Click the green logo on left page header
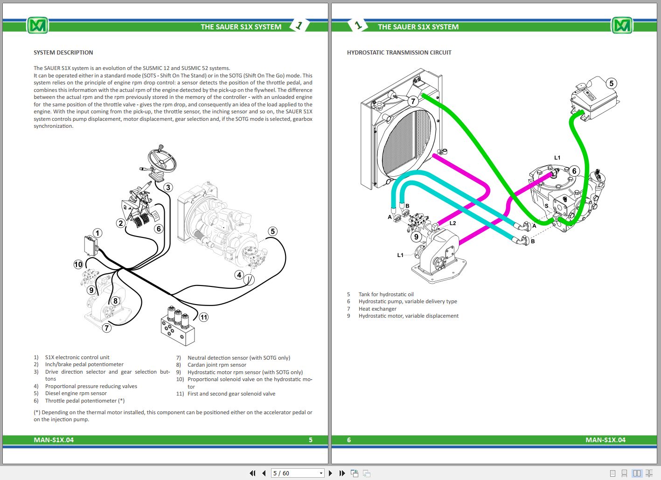This screenshot has width=661, height=480. 37,26
